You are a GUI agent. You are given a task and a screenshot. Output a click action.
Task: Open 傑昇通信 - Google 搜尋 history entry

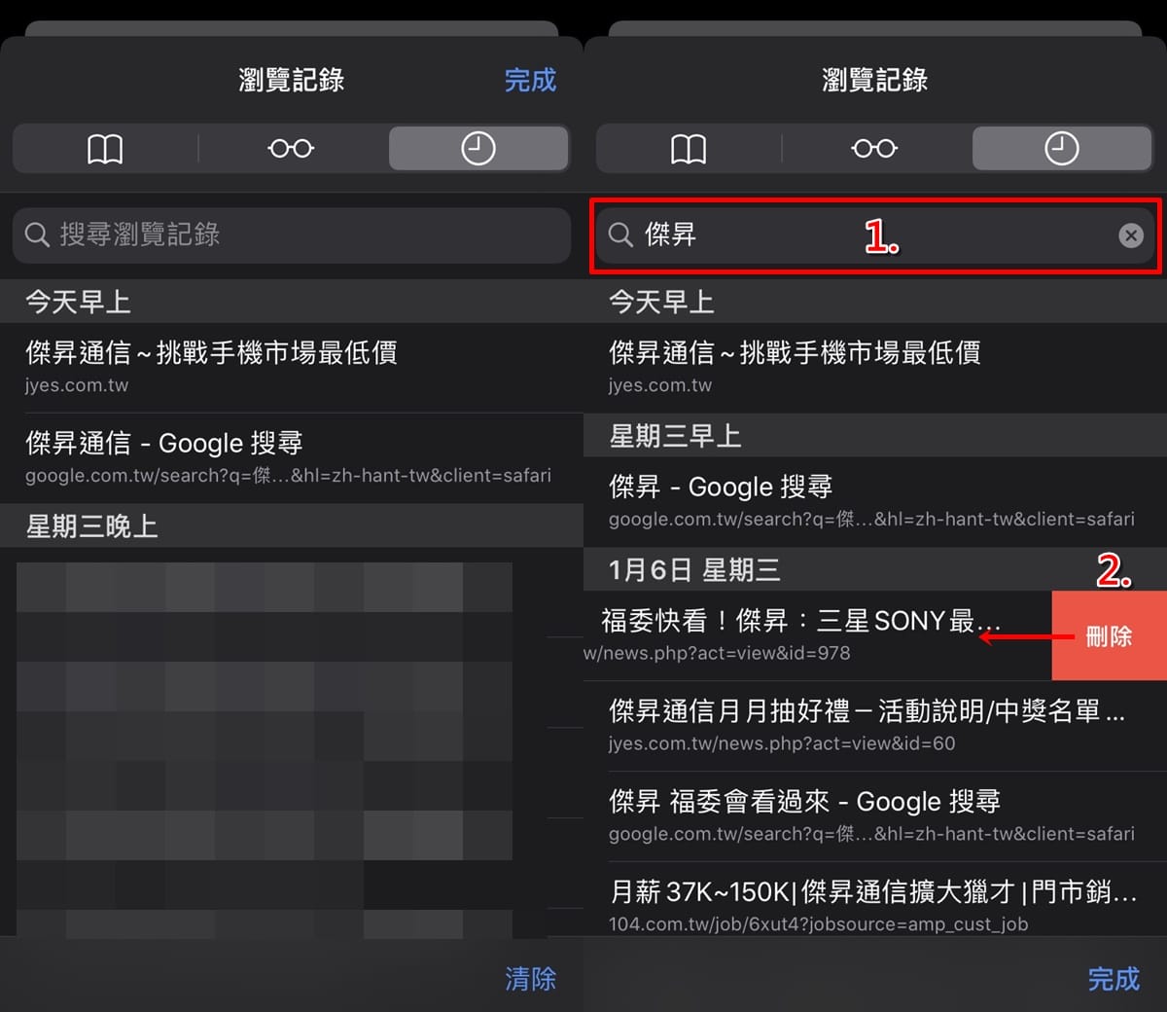click(x=292, y=457)
